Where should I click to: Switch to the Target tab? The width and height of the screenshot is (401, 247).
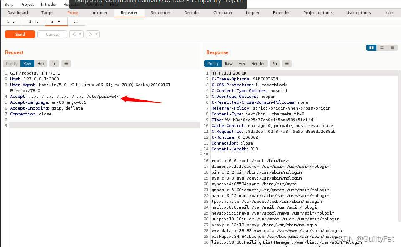click(x=47, y=13)
